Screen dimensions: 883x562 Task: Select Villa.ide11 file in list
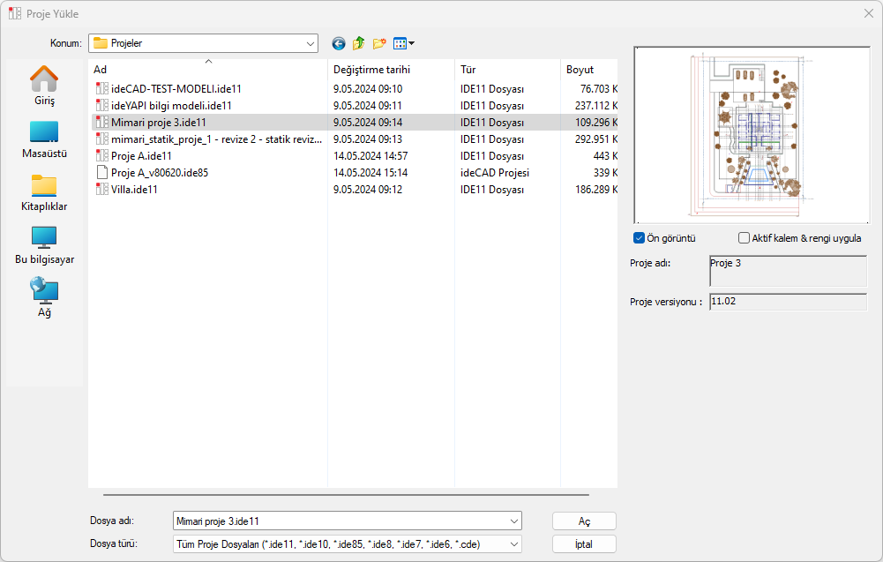tap(134, 190)
